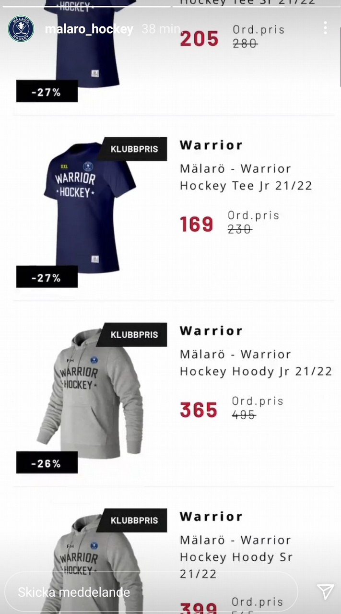Select the grey Hockey Hoody Jr image
This screenshot has height=614, width=341.
pyautogui.click(x=90, y=391)
